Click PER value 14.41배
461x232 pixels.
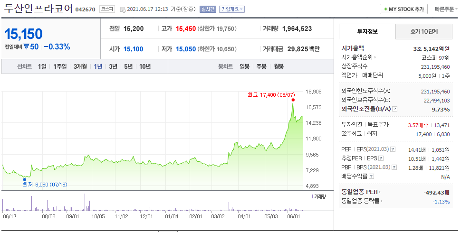417,150
